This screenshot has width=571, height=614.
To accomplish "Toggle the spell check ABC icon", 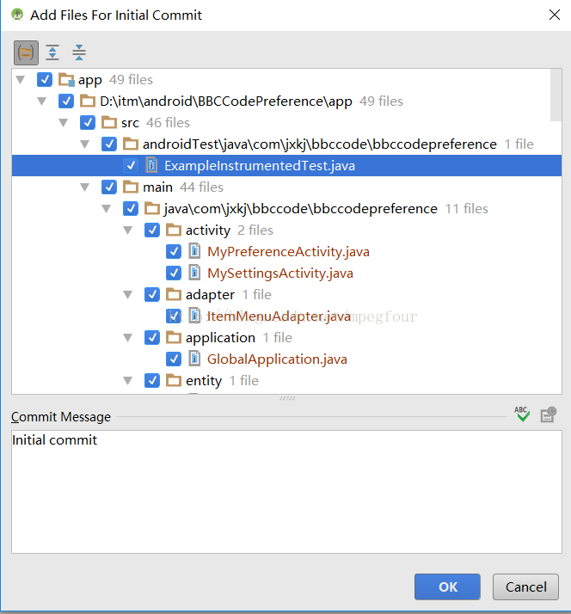I will coord(522,414).
